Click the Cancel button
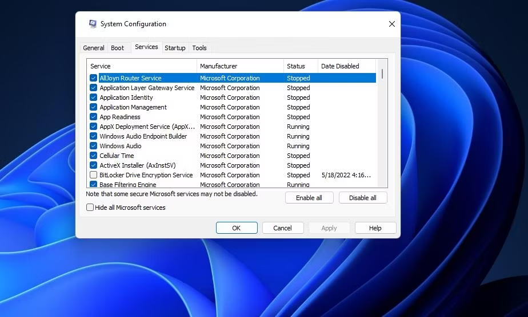Viewport: 528px width, 317px height. click(x=282, y=228)
